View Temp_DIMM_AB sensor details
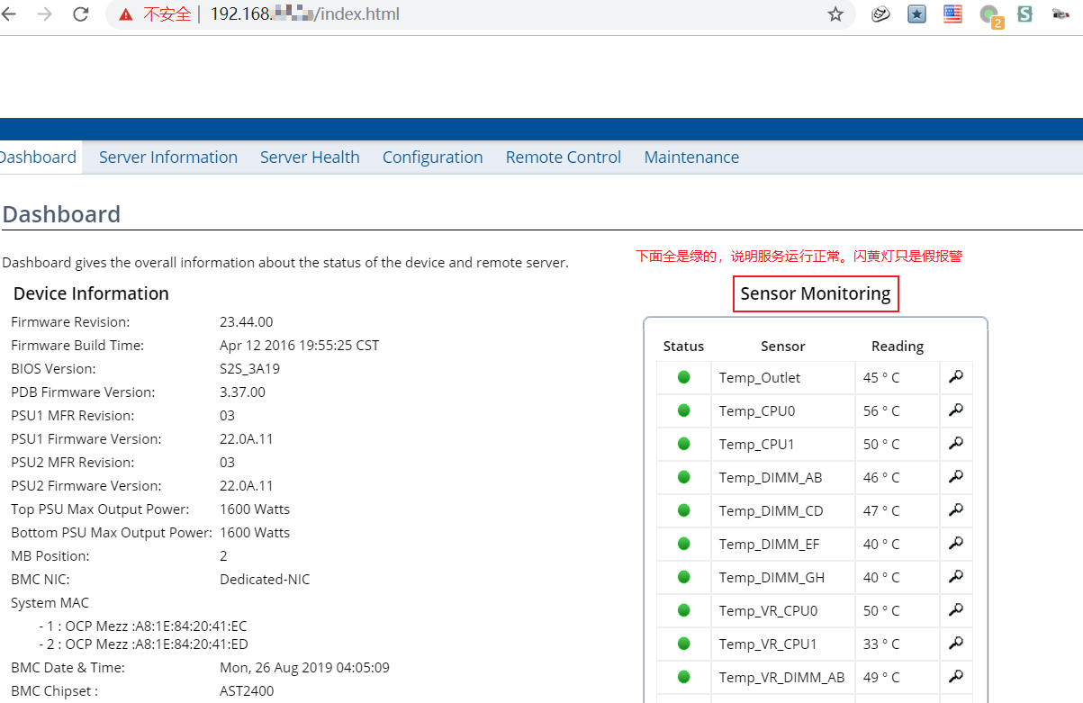Image resolution: width=1083 pixels, height=703 pixels. tap(955, 477)
